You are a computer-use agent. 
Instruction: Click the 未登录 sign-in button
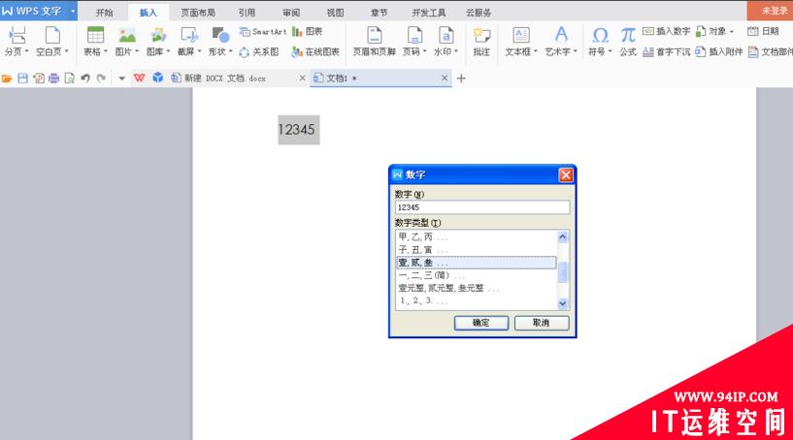tap(770, 11)
